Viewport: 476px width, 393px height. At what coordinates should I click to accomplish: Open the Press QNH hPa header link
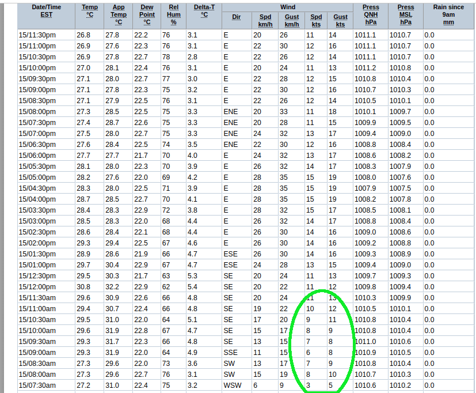point(370,14)
